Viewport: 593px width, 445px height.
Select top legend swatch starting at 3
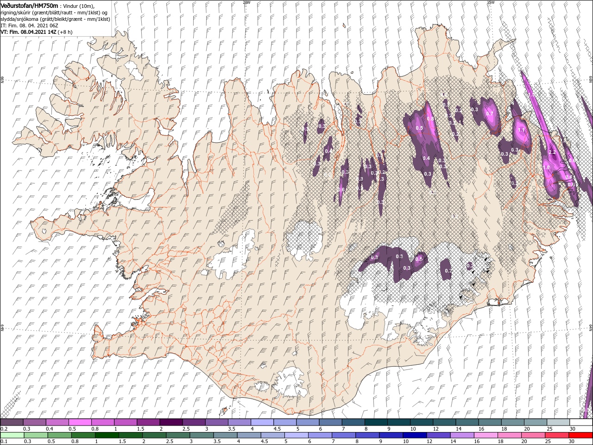tap(216, 422)
